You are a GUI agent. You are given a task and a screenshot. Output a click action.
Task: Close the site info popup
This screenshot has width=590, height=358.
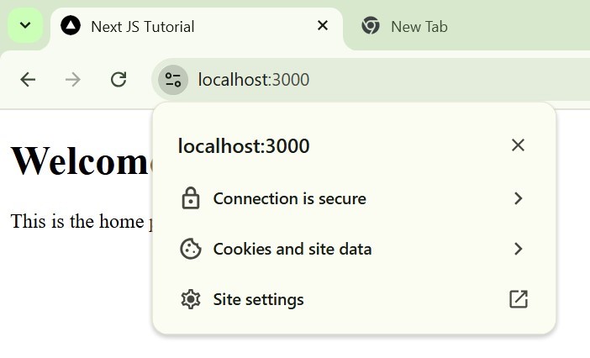[x=518, y=145]
